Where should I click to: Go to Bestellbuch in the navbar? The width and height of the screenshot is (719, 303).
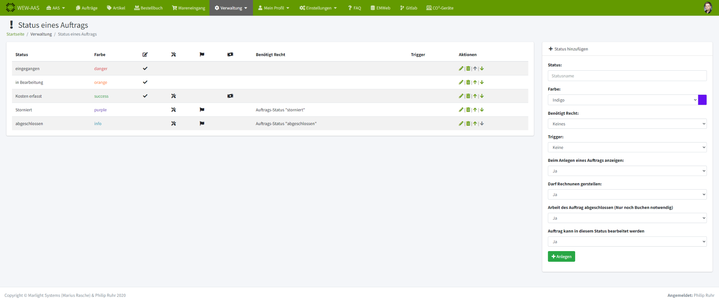[148, 8]
